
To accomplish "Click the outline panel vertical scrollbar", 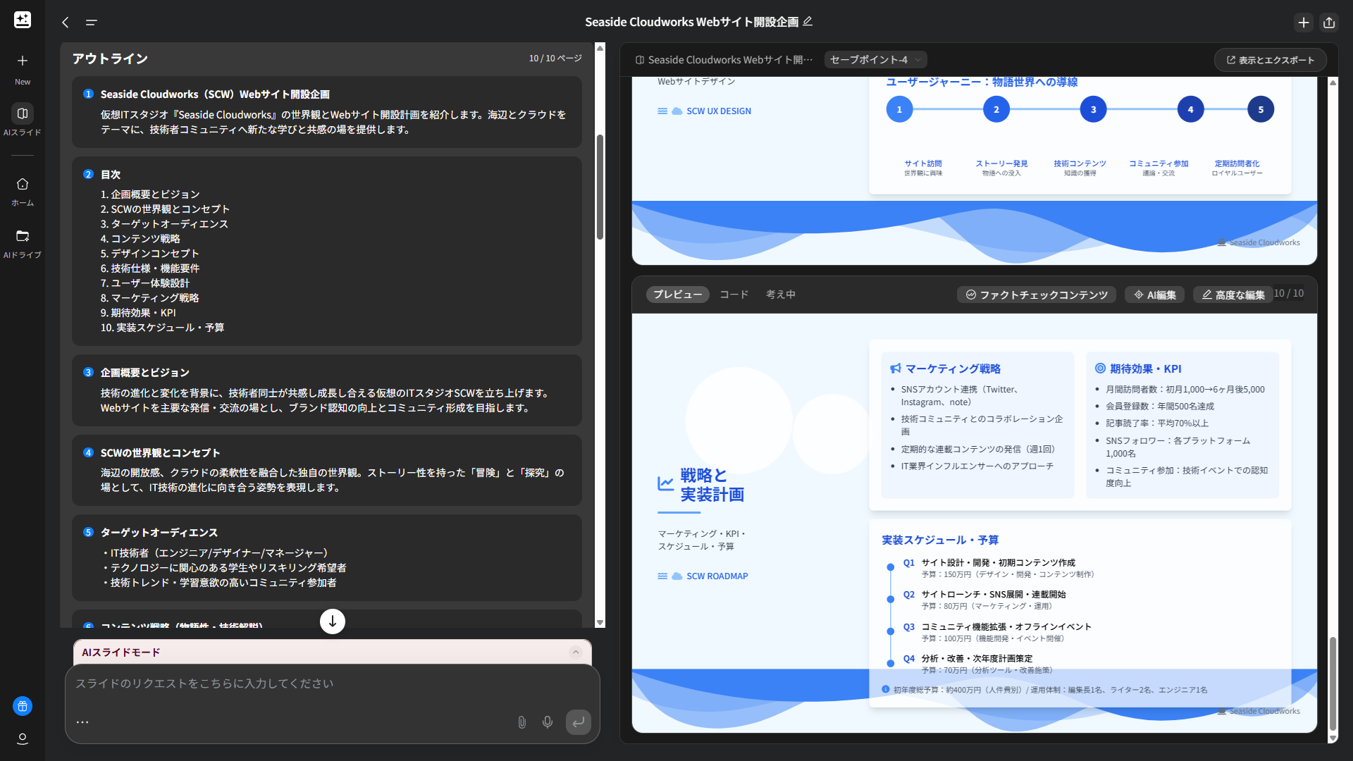I will pyautogui.click(x=600, y=187).
